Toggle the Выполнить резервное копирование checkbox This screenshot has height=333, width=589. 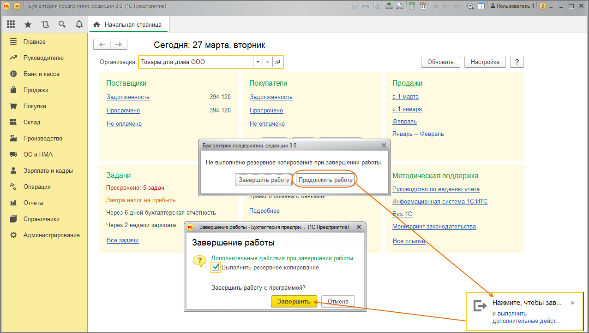click(215, 267)
